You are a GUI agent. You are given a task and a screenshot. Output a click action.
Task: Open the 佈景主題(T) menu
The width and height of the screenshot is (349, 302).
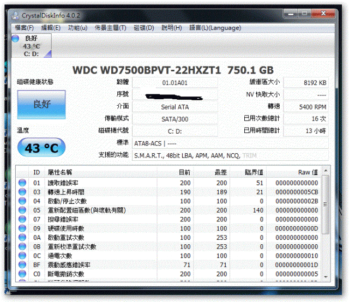pos(110,28)
